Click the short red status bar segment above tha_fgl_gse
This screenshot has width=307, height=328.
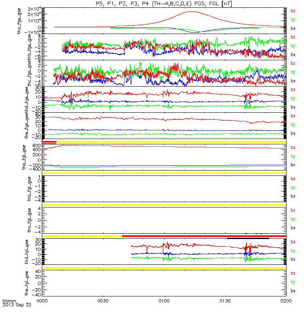[49, 142]
